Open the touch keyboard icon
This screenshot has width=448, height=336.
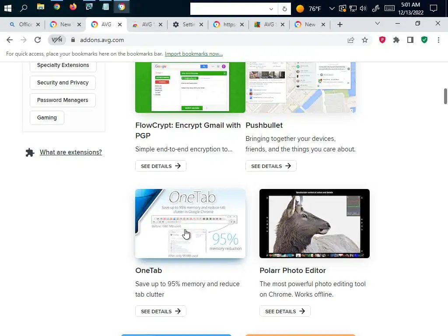[x=389, y=8]
